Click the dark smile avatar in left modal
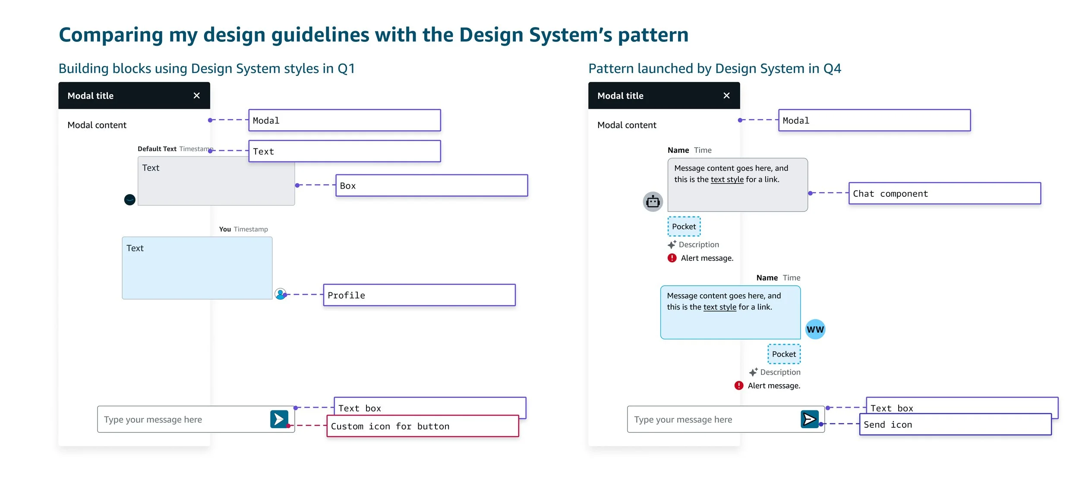 129,199
